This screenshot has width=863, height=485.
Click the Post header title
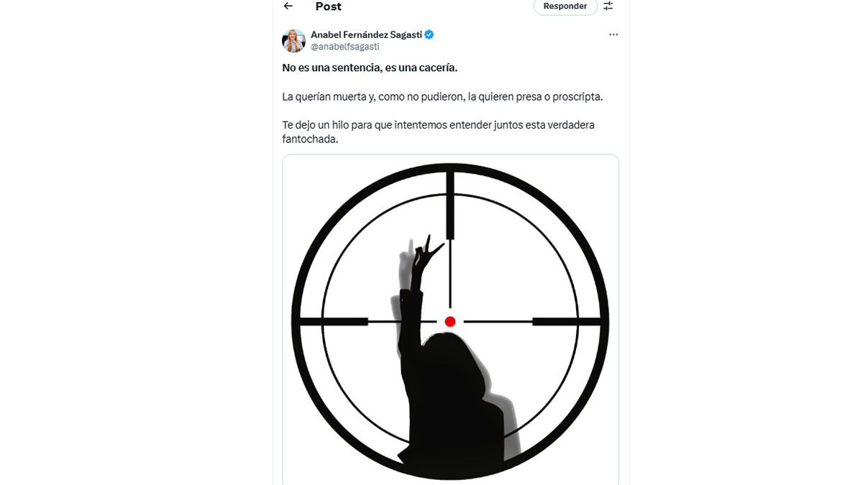click(x=328, y=6)
